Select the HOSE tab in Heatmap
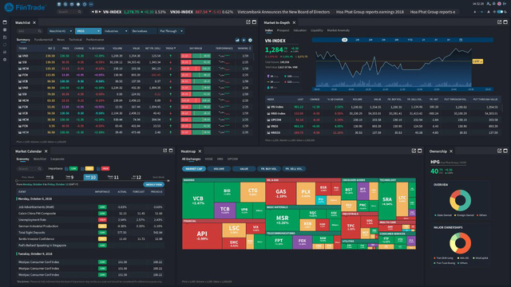 pos(209,159)
